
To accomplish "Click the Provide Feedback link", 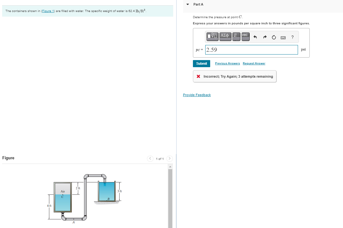I will [x=197, y=95].
